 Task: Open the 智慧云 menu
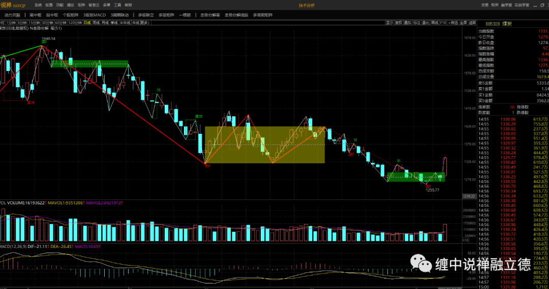94,5
